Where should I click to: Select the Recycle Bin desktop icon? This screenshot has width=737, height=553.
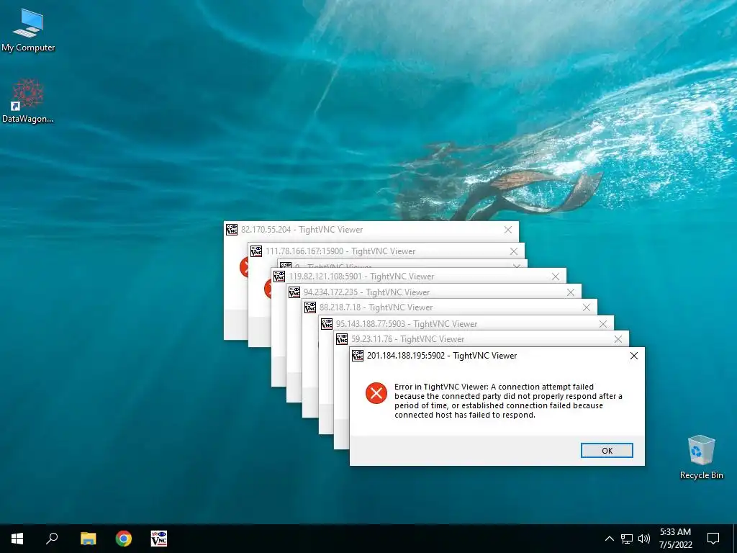[x=701, y=457]
